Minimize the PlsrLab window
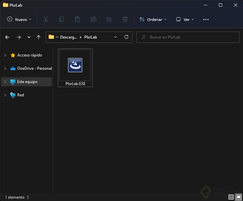The image size is (243, 201). click(x=206, y=5)
